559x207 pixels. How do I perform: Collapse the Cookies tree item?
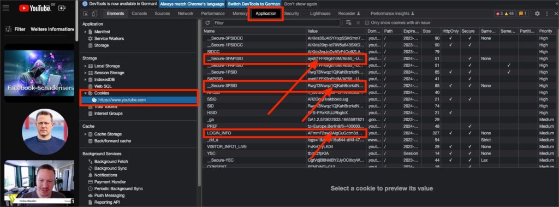pyautogui.click(x=85, y=93)
